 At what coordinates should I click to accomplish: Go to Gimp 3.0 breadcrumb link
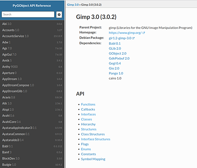point(73,5)
